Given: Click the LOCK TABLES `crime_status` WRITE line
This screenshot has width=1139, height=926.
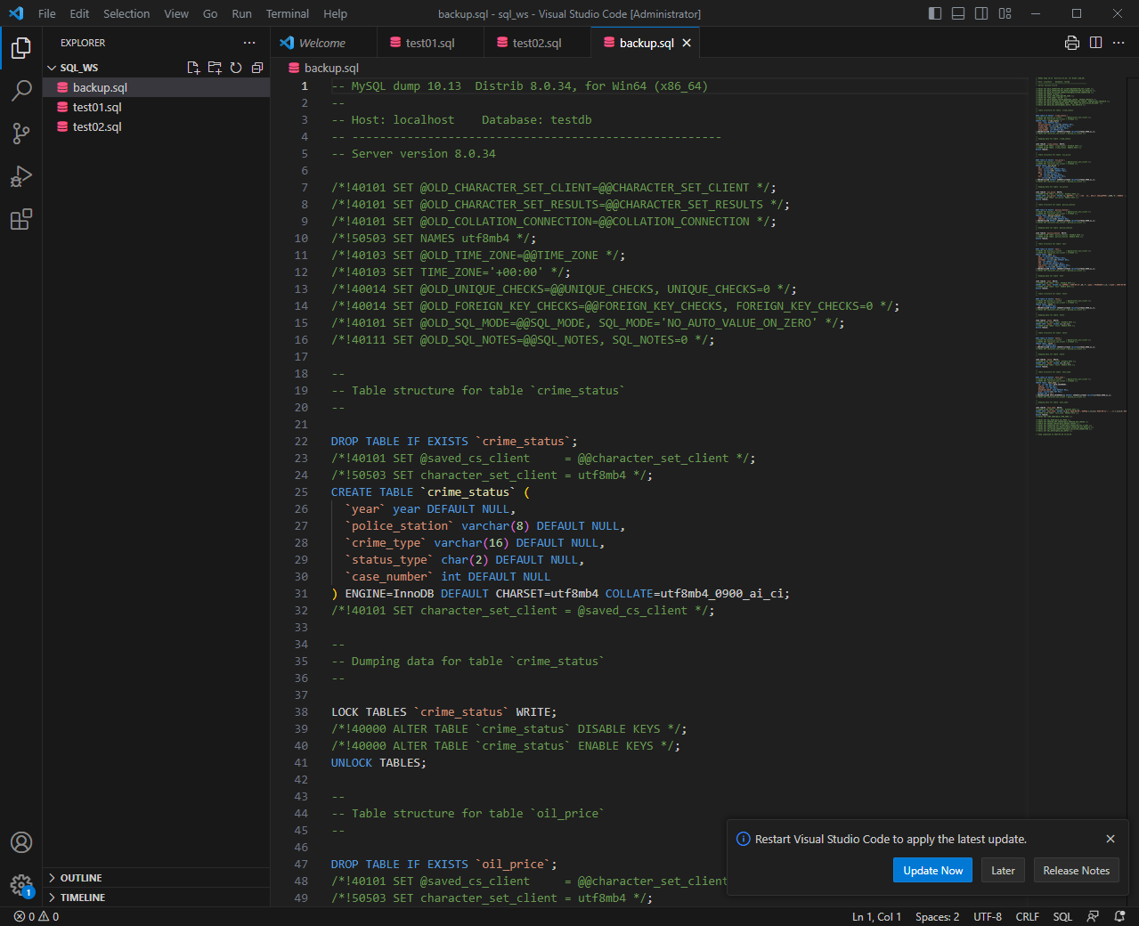Looking at the screenshot, I should (443, 711).
